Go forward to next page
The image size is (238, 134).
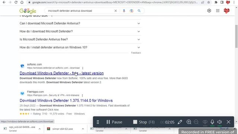[x=10, y=2]
